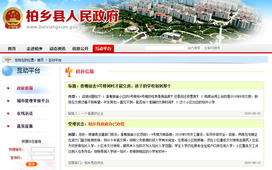Click the 互动平台 sidebar heading
The height and width of the screenshot is (170, 272).
28,71
